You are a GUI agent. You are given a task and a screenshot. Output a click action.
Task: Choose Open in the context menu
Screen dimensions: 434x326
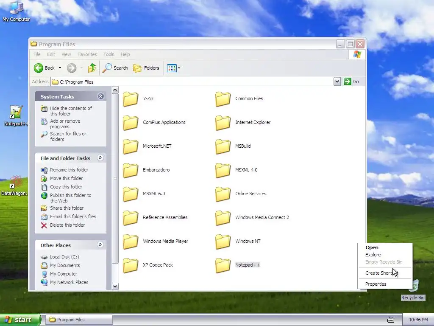click(x=385, y=247)
